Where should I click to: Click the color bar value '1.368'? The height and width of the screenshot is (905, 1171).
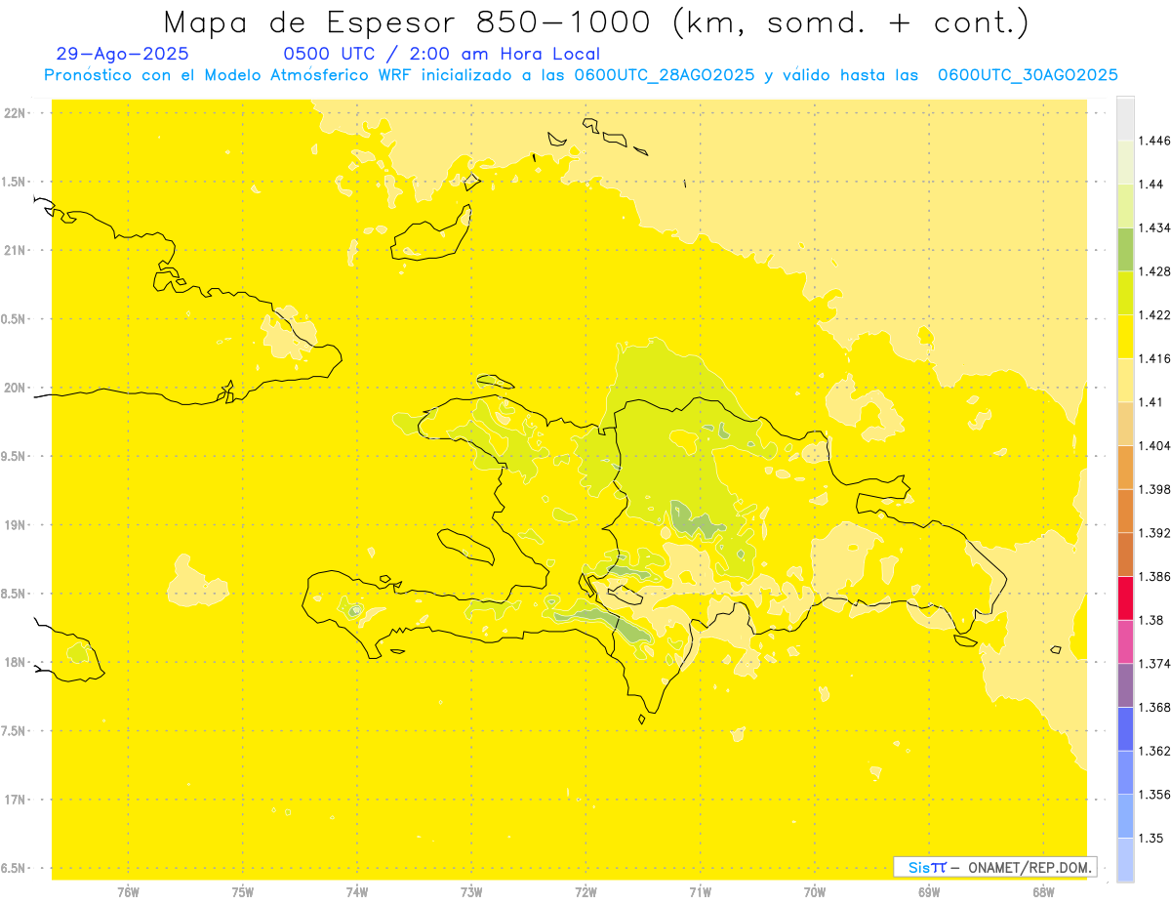[x=1156, y=707]
